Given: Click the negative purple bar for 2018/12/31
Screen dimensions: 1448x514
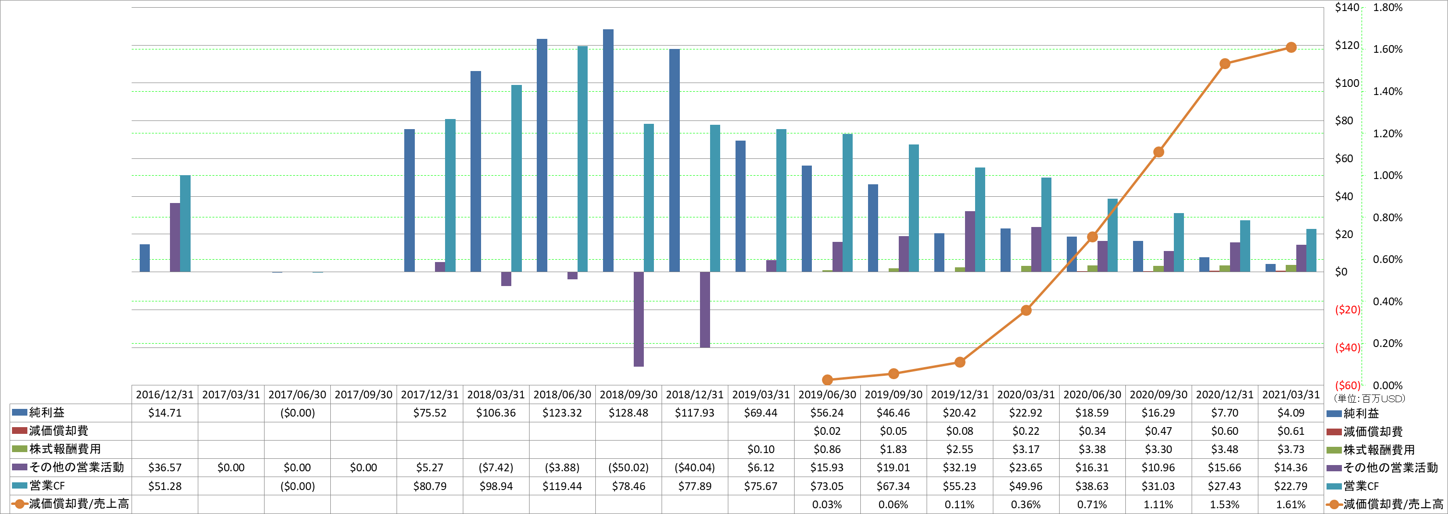Looking at the screenshot, I should pos(705,310).
